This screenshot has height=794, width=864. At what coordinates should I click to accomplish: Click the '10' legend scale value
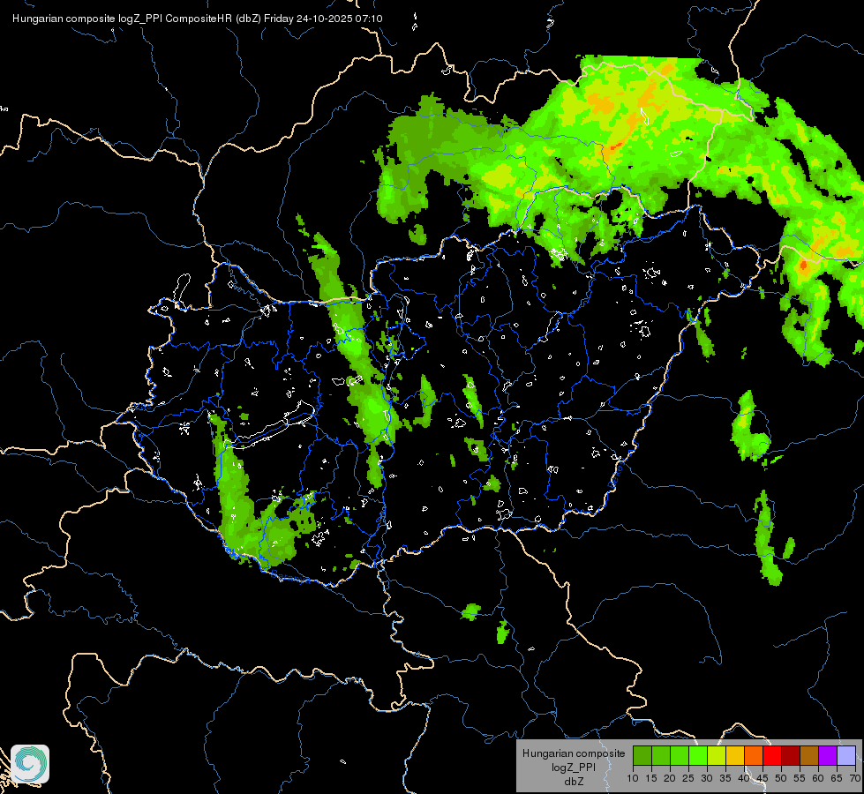633,779
